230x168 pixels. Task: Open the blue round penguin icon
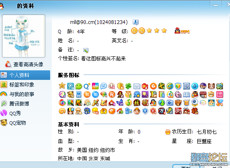(x=194, y=86)
